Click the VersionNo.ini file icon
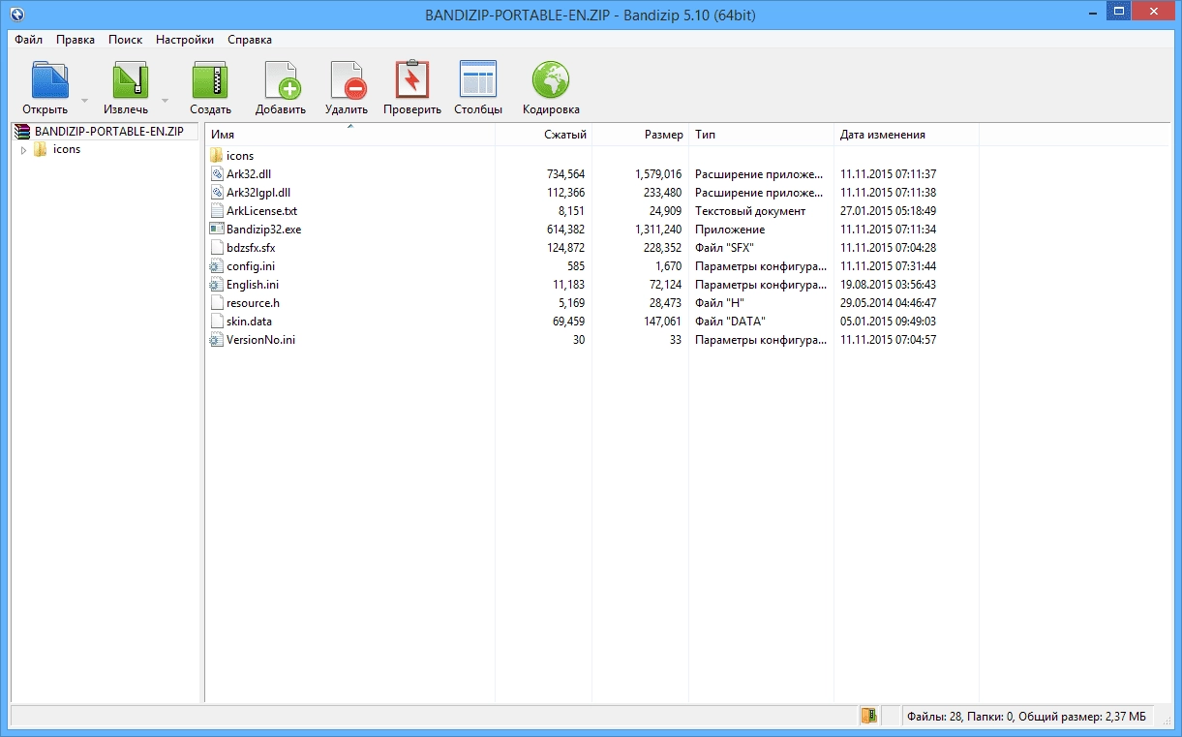 pos(217,340)
